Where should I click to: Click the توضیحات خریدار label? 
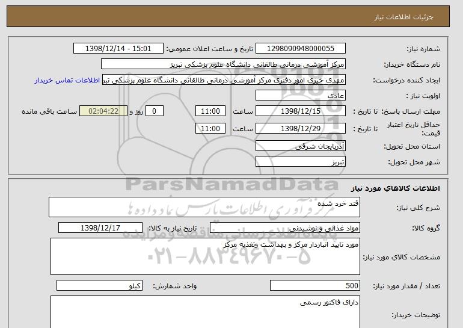coord(416,315)
